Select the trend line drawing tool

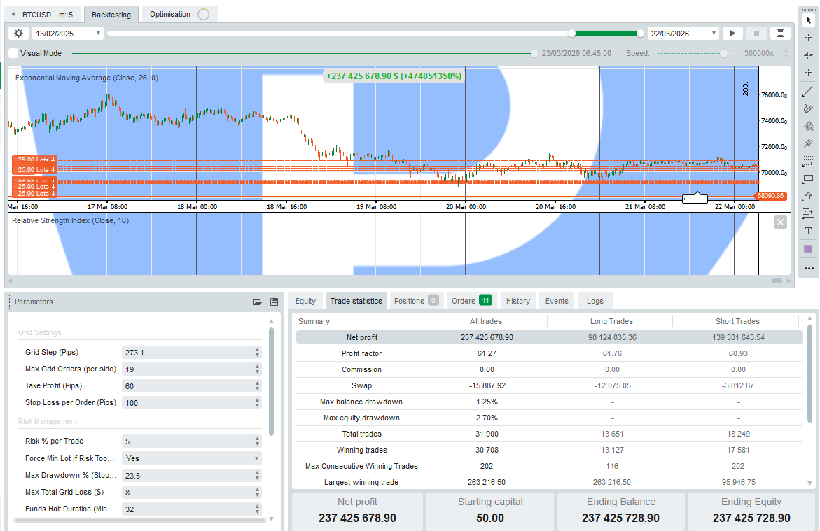pyautogui.click(x=808, y=90)
